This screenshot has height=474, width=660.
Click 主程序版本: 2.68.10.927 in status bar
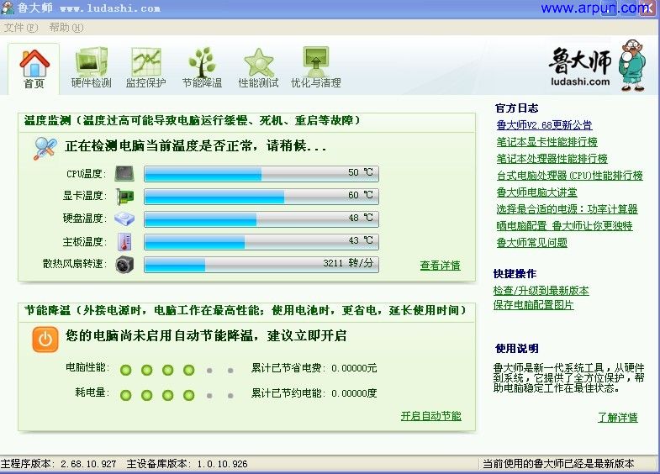click(59, 464)
